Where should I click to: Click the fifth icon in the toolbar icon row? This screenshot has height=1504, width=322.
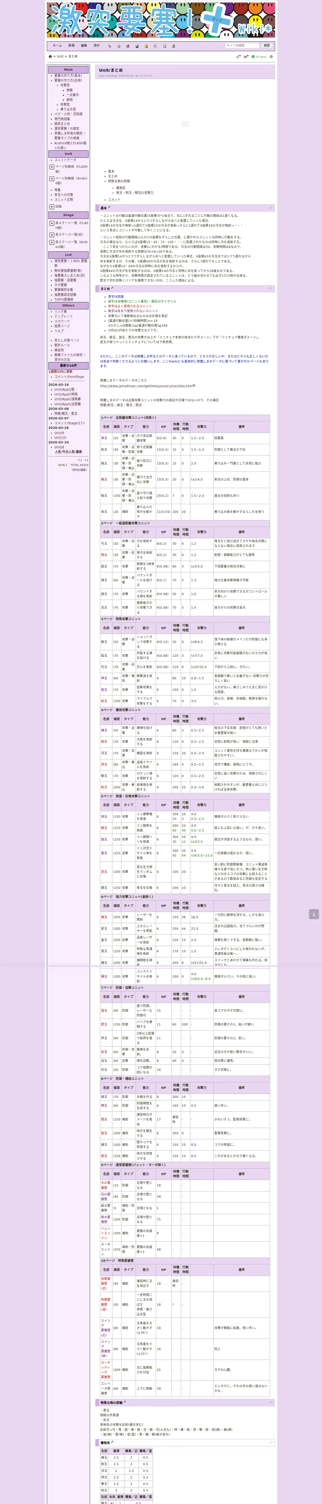pyautogui.click(x=146, y=46)
